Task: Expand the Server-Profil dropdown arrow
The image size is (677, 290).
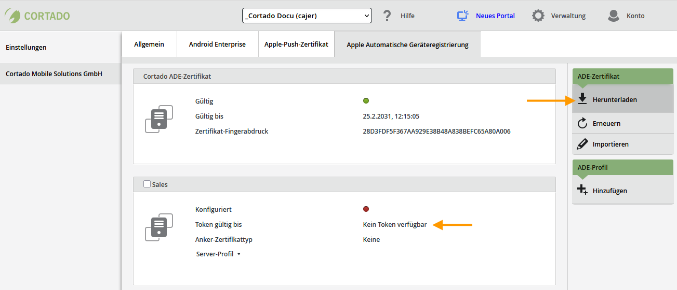Action: point(238,254)
